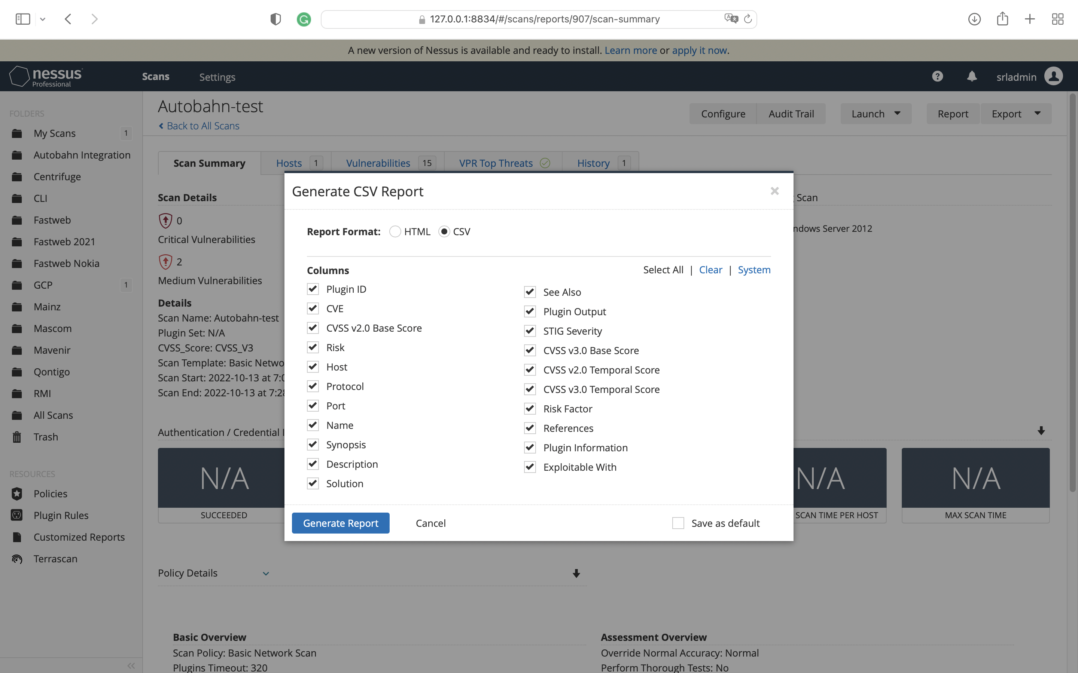
Task: Open the My Scans folder icon
Action: coord(17,133)
